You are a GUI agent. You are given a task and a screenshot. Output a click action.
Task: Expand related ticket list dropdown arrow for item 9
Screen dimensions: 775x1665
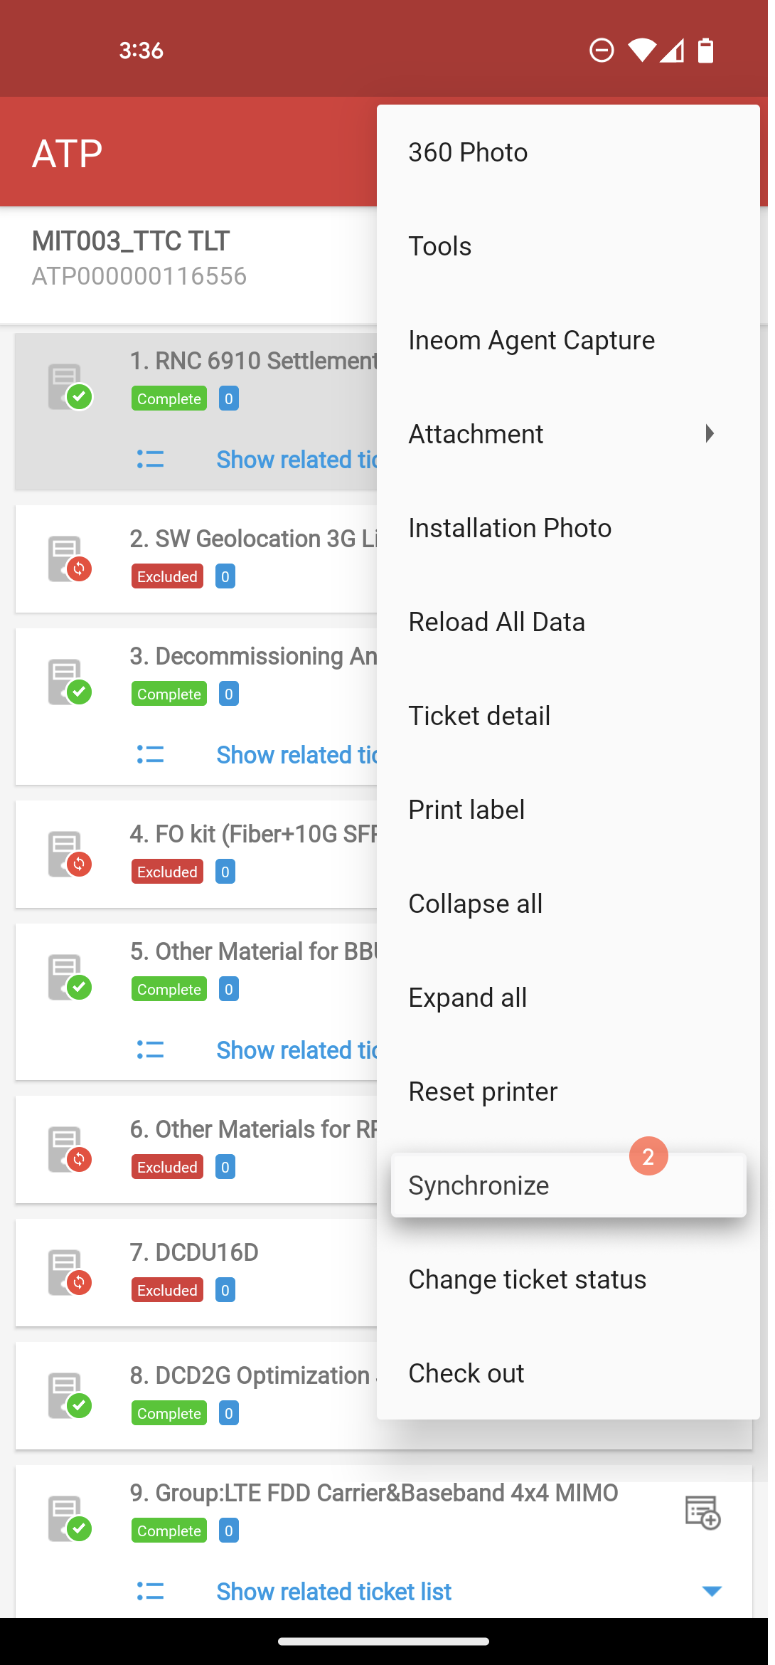[712, 1591]
